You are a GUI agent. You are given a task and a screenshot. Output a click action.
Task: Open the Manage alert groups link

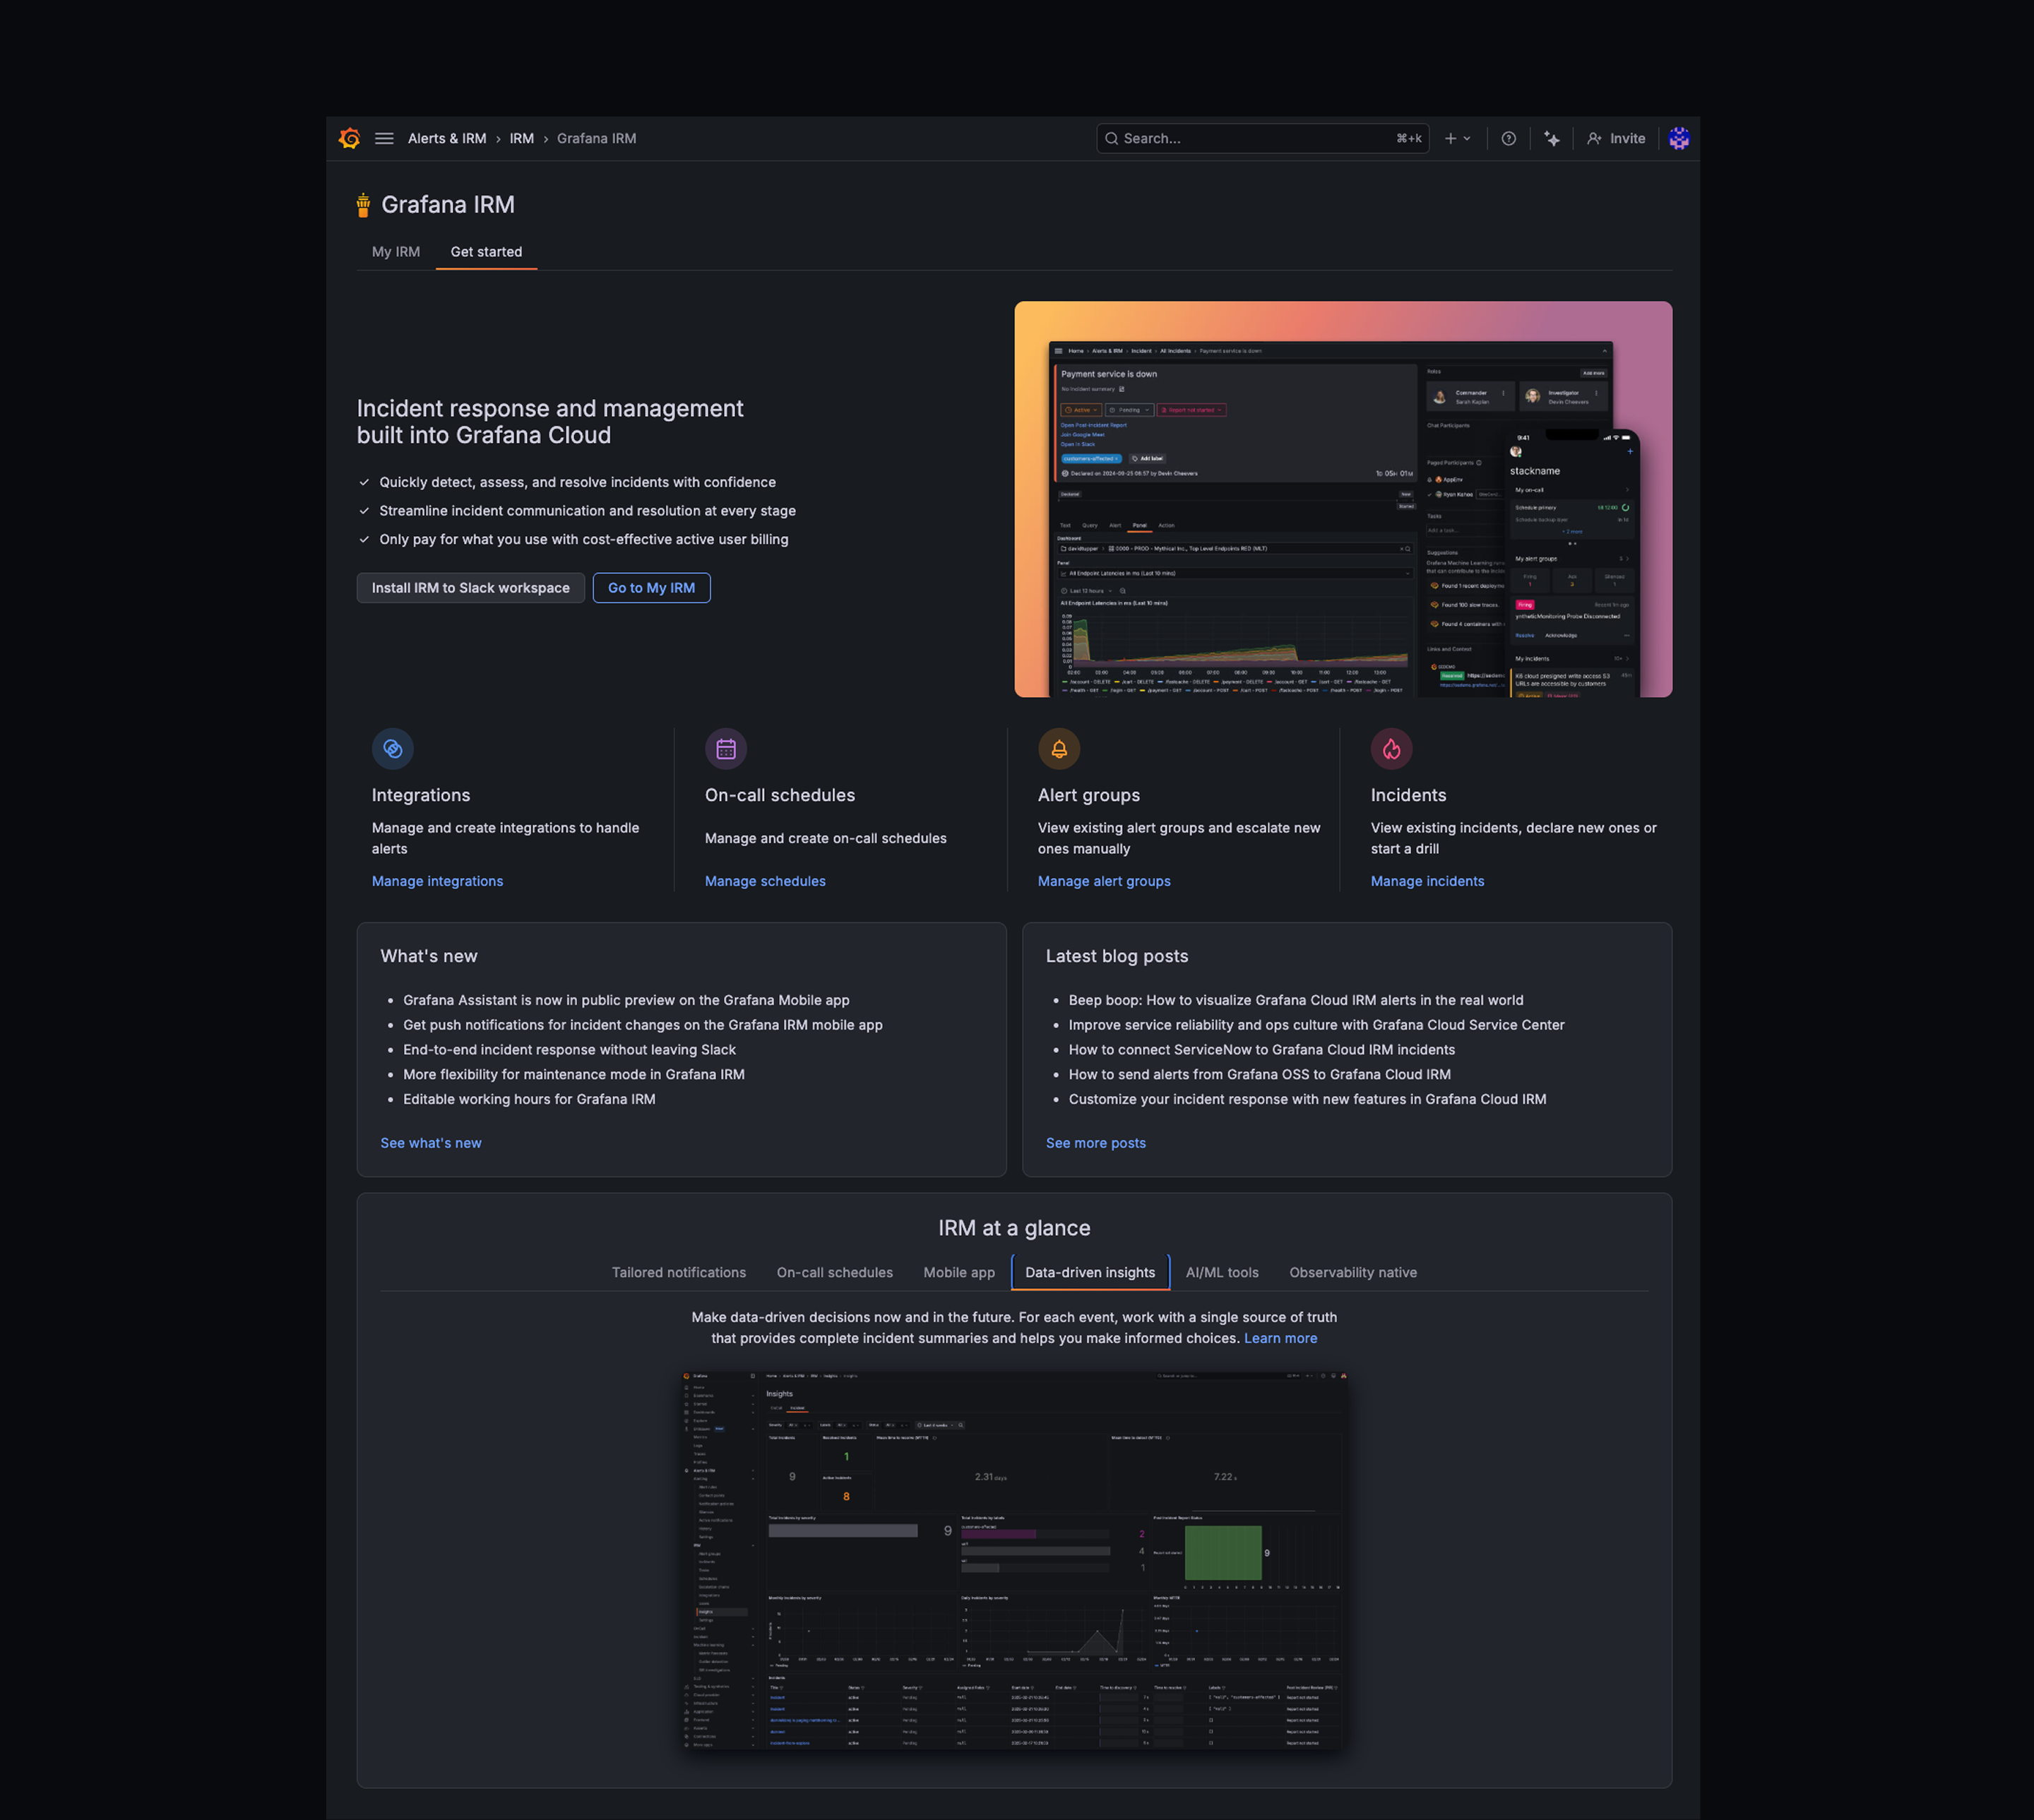(1104, 881)
